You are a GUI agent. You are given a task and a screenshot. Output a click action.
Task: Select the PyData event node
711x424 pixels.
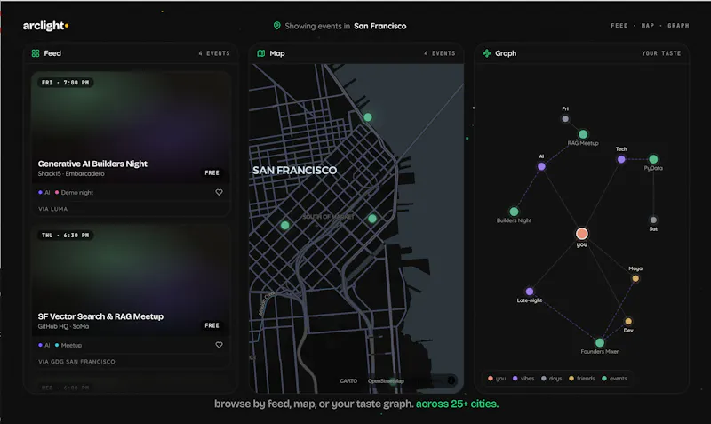(653, 159)
